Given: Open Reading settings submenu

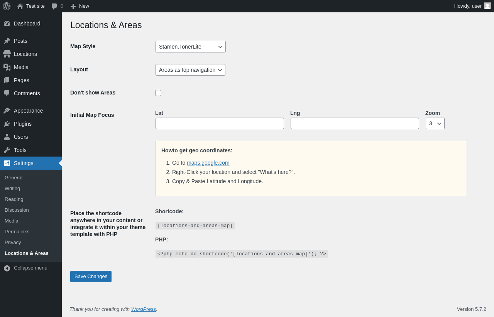Looking at the screenshot, I should 14,199.
